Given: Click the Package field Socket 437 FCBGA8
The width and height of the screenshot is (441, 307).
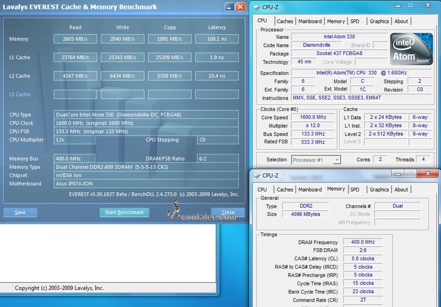Looking at the screenshot, I should 339,53.
